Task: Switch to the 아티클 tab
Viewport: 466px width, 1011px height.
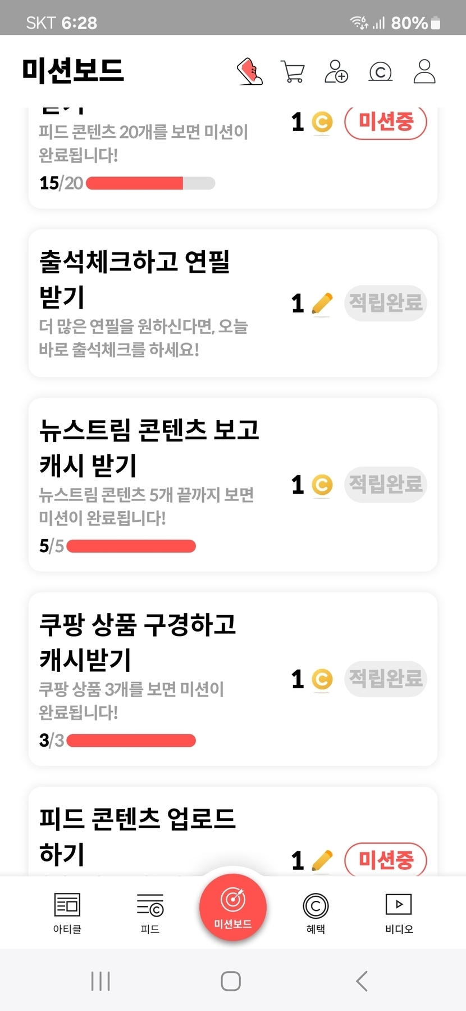Action: [x=67, y=912]
